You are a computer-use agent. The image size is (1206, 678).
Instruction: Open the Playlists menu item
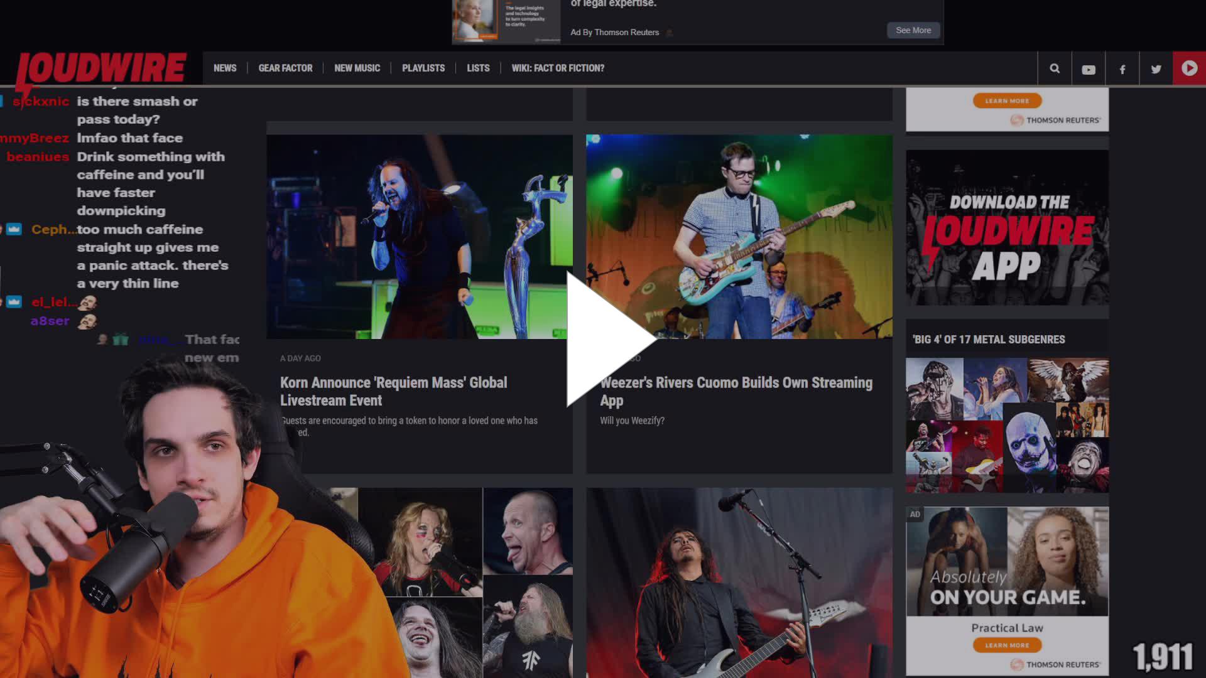423,68
